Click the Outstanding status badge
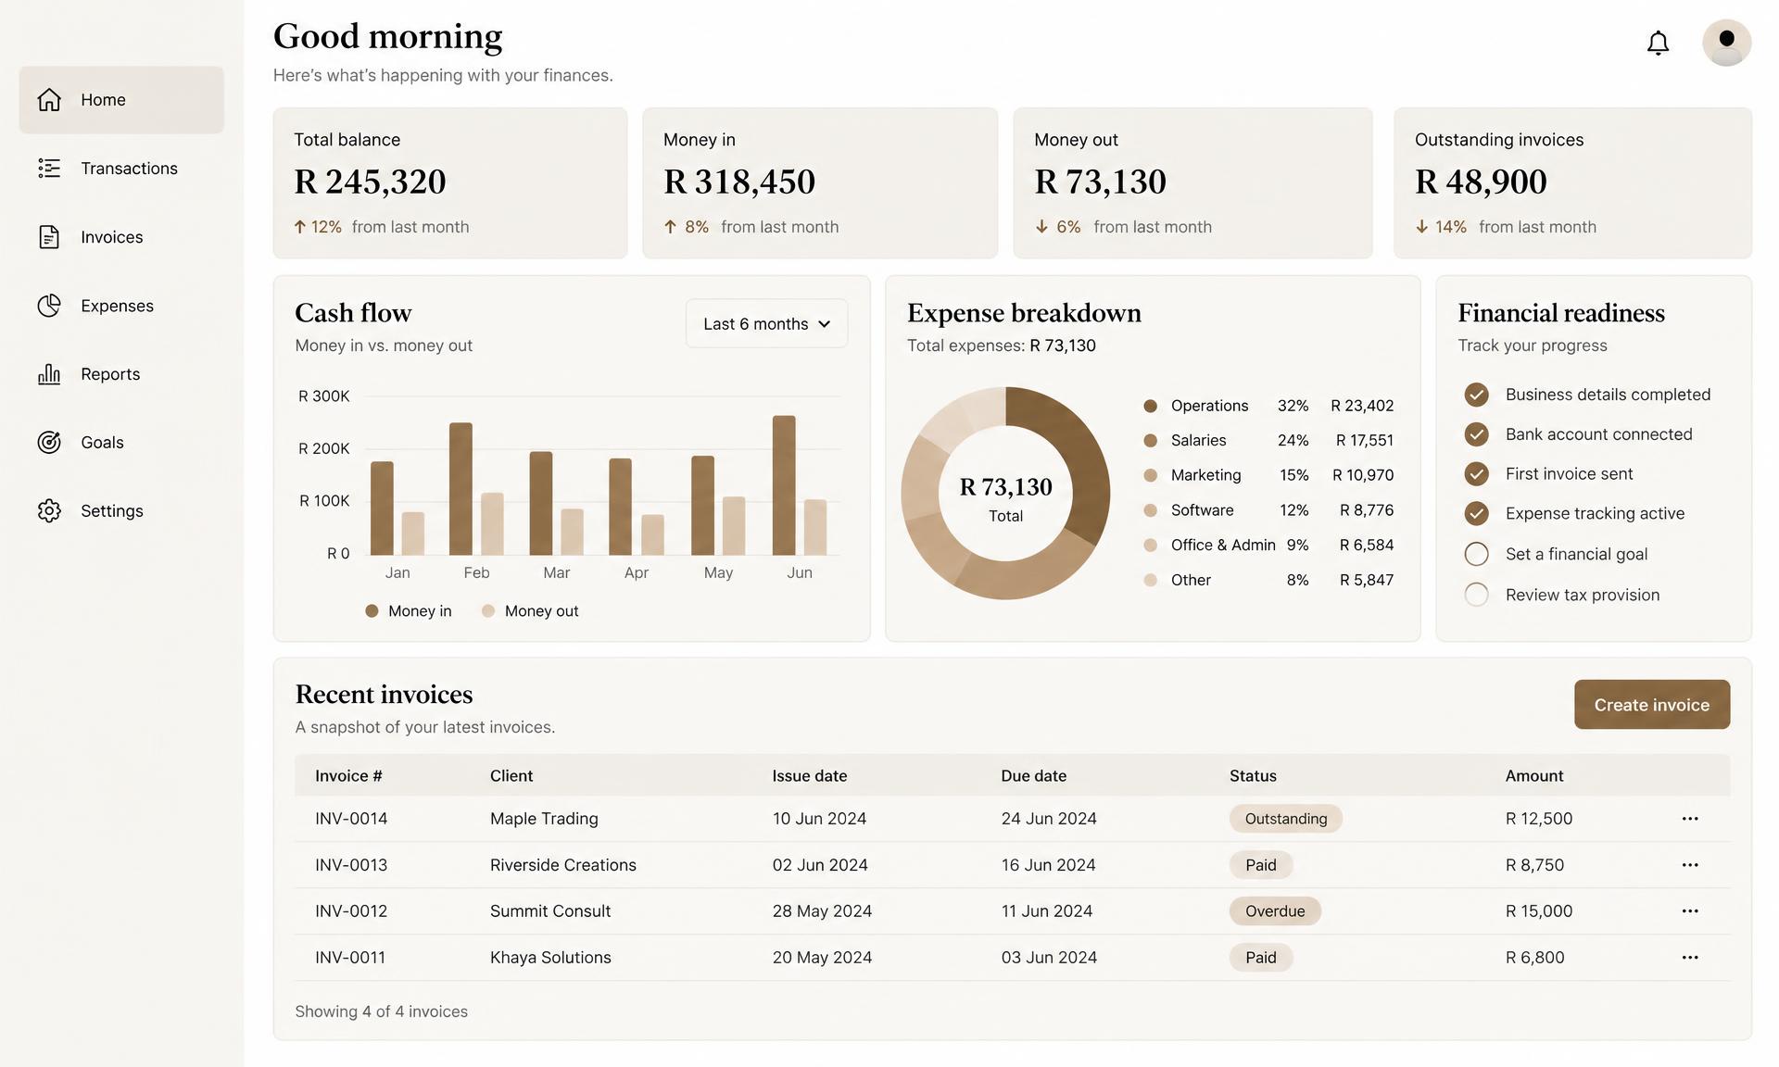 pos(1286,819)
